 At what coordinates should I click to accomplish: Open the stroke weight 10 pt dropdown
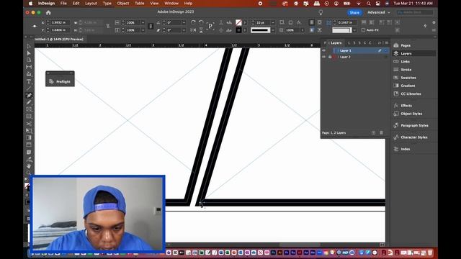273,22
